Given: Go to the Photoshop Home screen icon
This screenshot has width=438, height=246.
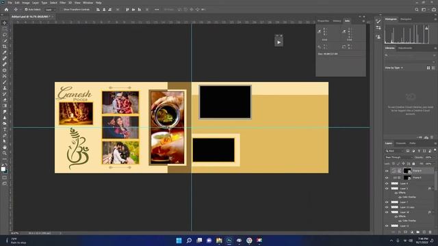Looking at the screenshot, I should (x=6, y=10).
